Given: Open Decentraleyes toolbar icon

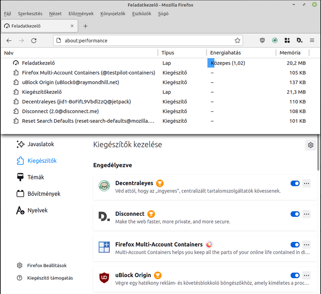Looking at the screenshot, I should pos(275,40).
